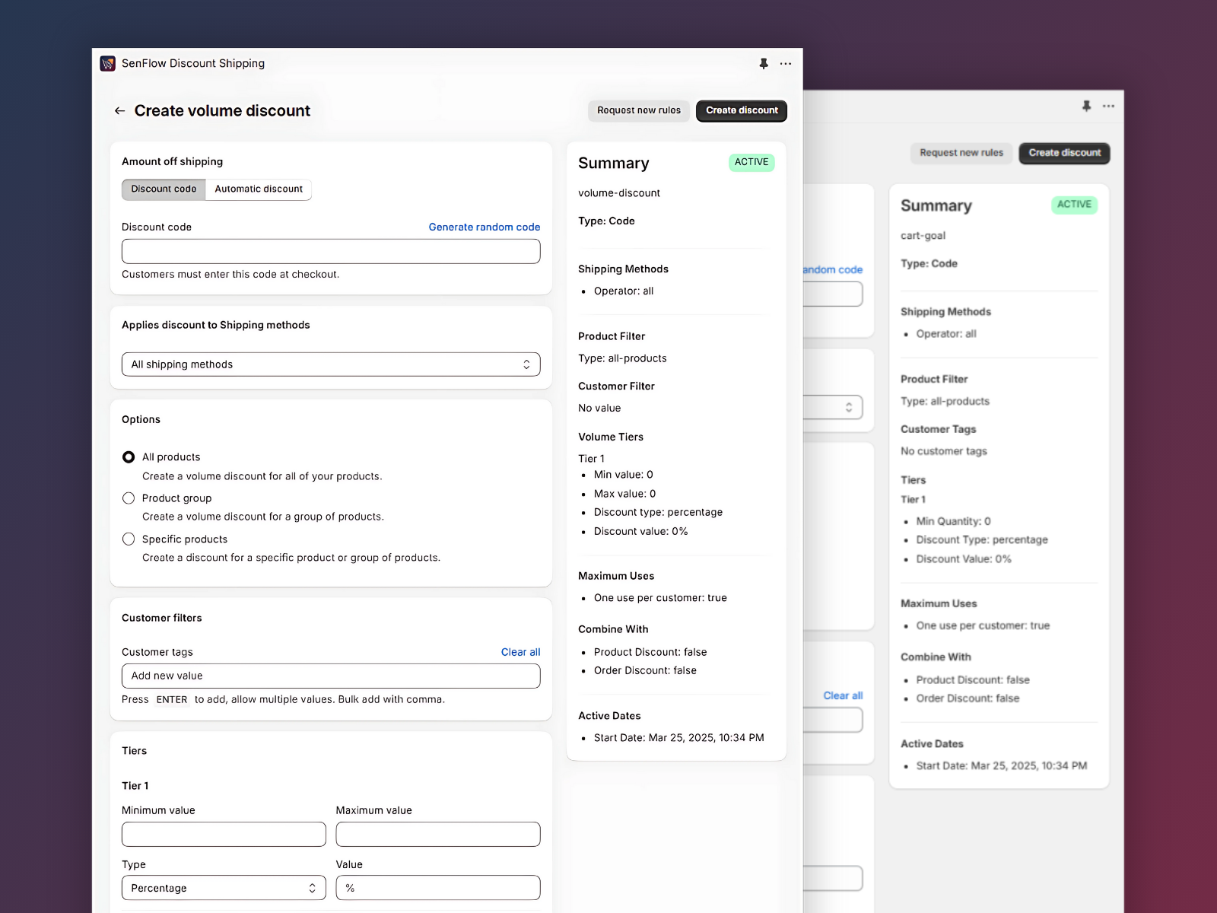Click One use per customer: true in front Summary

point(660,598)
